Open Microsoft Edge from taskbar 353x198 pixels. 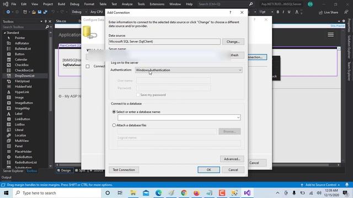click(158, 193)
